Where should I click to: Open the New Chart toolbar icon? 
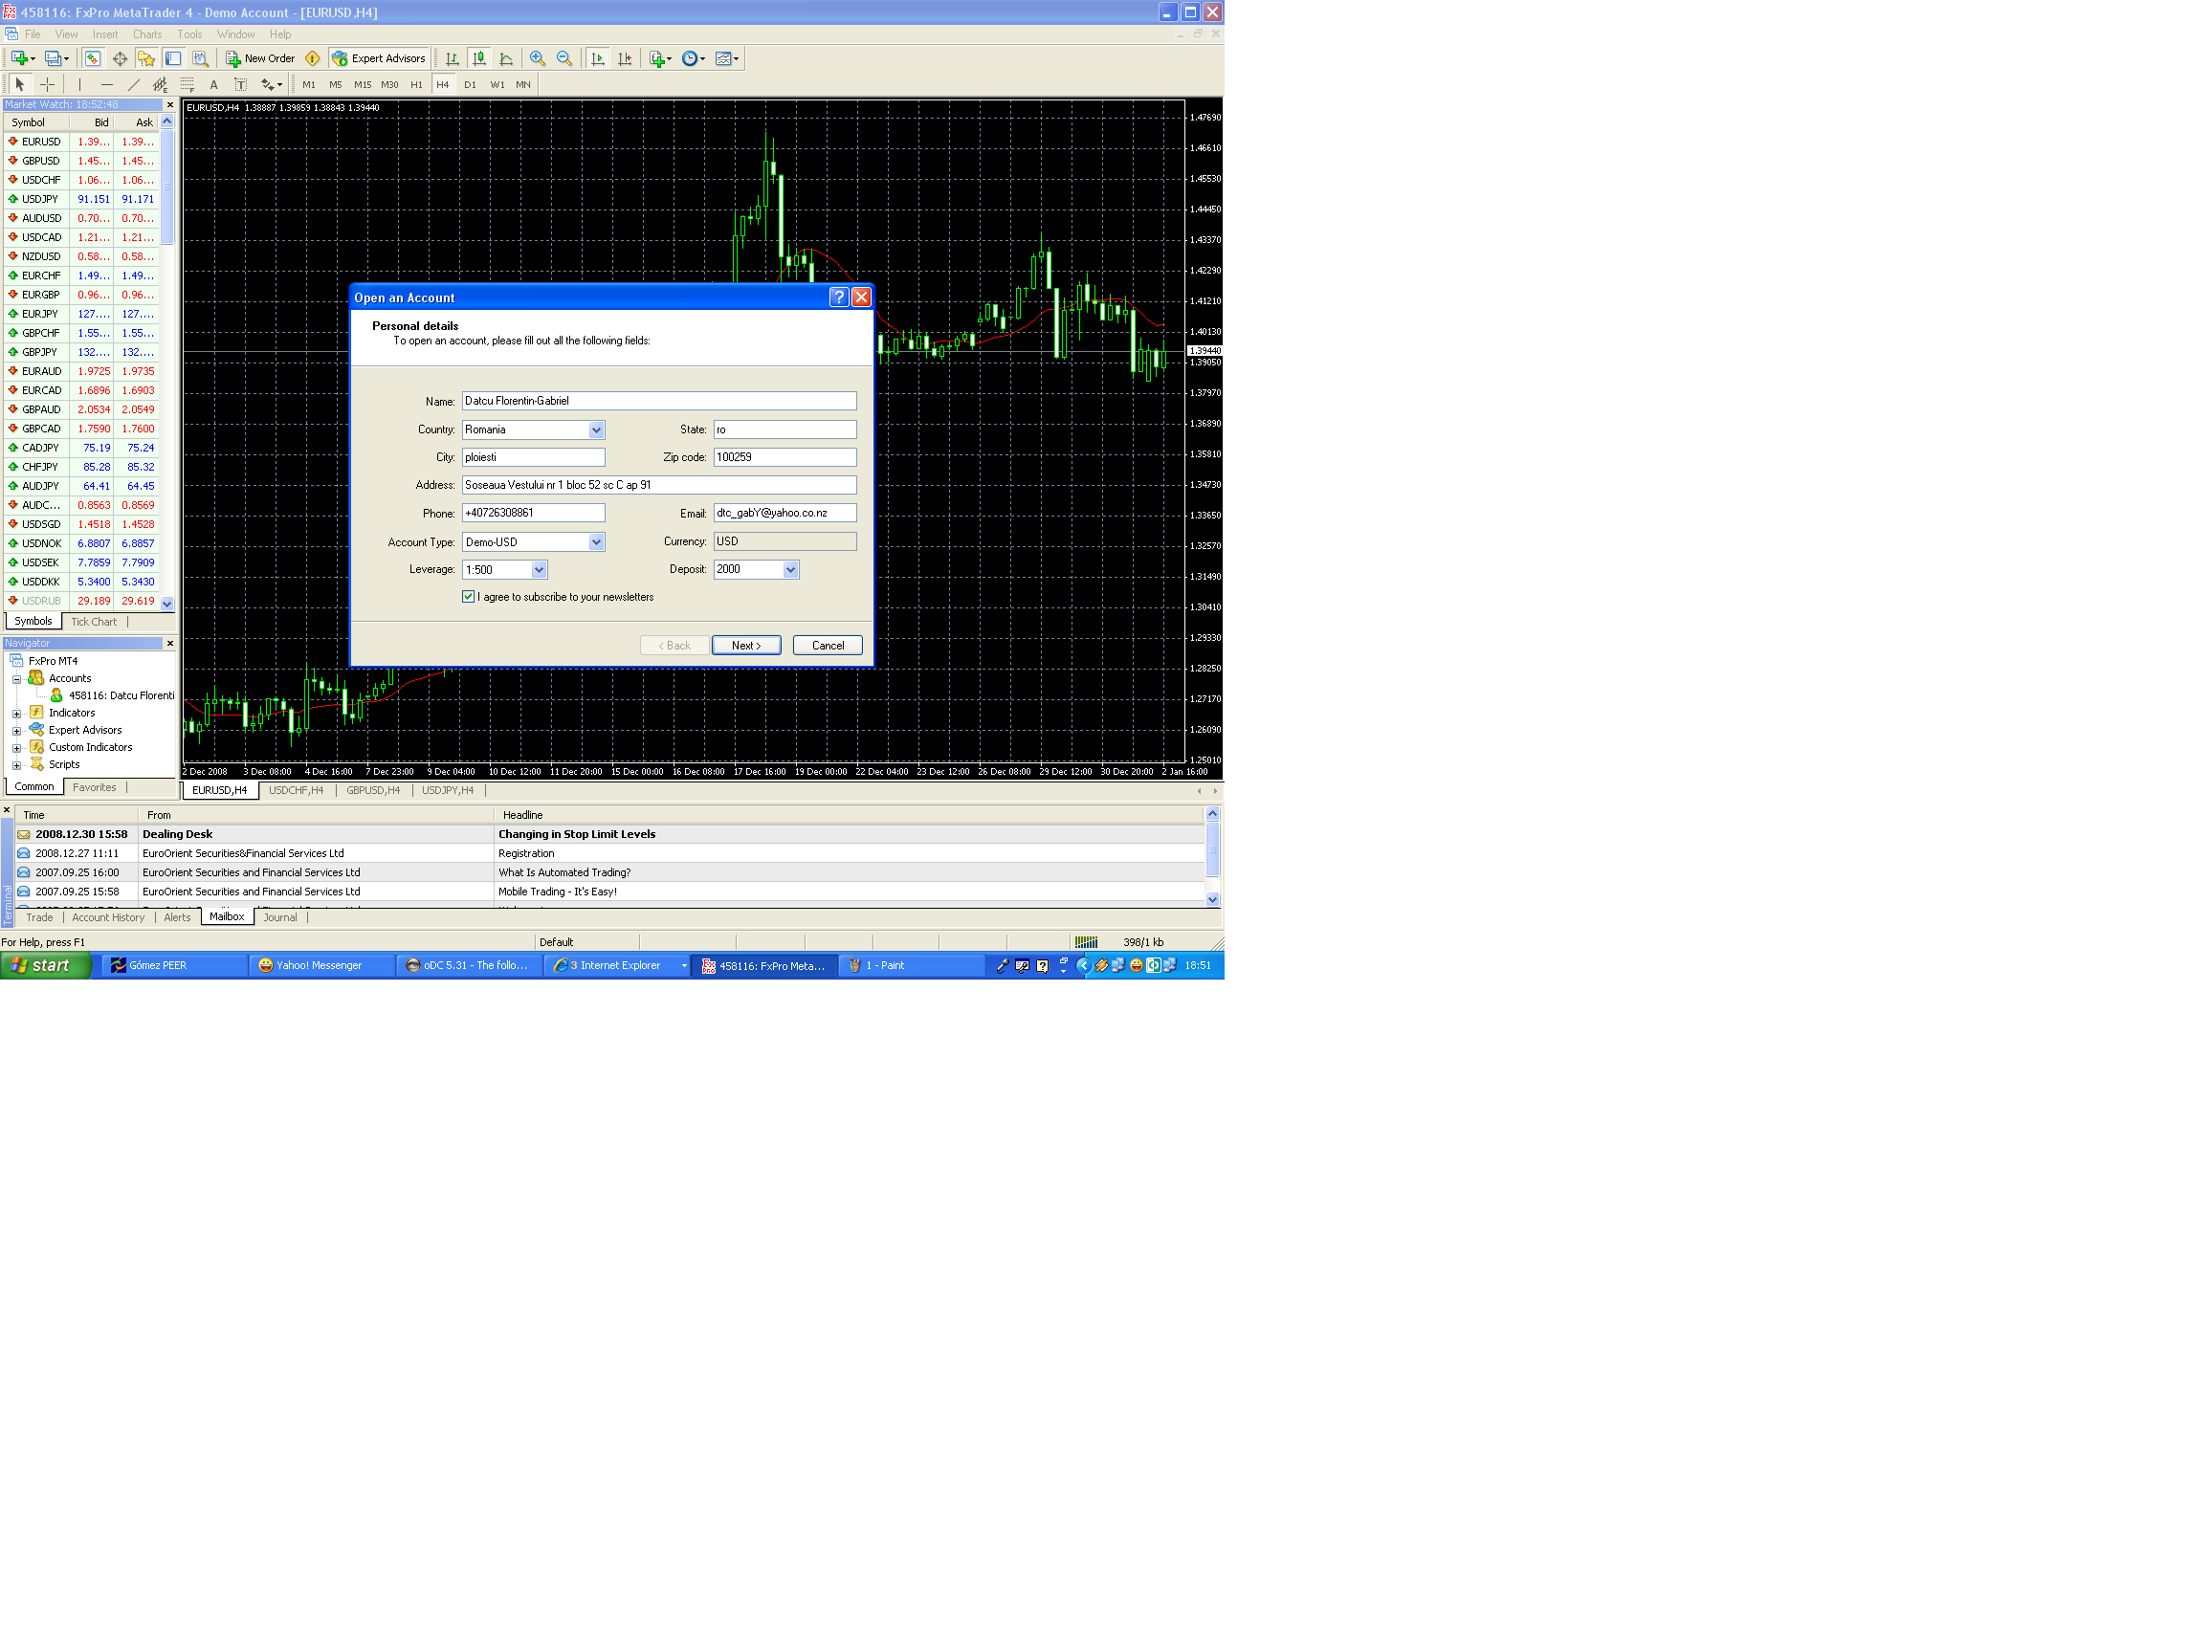click(x=22, y=59)
